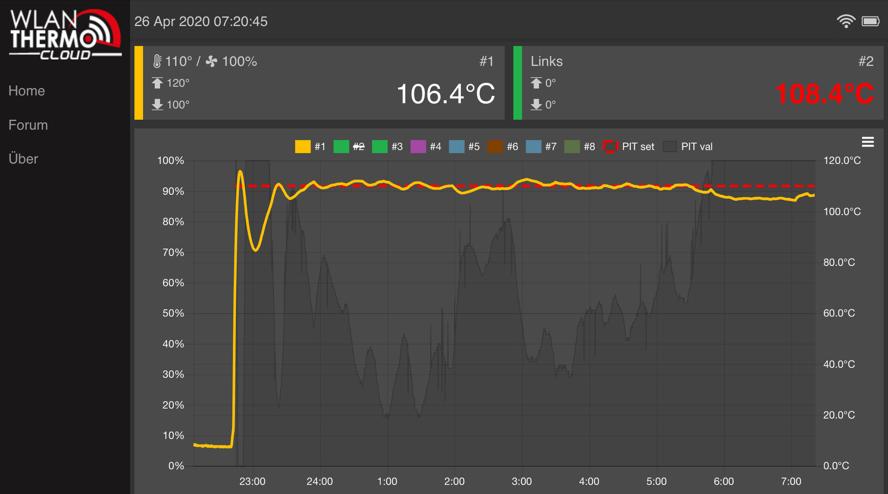Click the red 108.4°C temperature reading
Viewport: 888px width, 494px height.
click(x=825, y=94)
